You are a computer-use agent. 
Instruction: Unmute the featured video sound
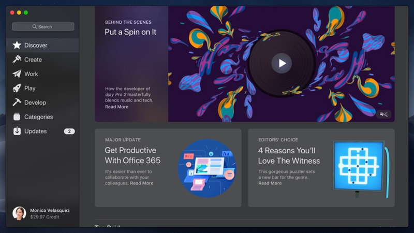click(x=383, y=114)
